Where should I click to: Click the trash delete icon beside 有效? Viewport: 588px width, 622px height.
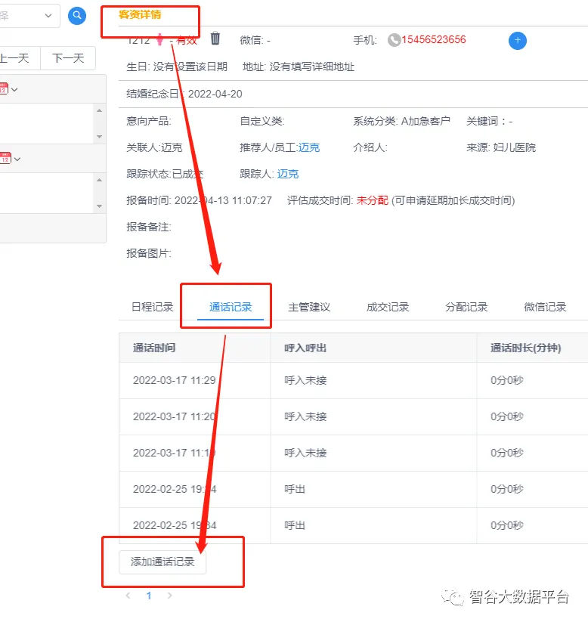(x=215, y=39)
